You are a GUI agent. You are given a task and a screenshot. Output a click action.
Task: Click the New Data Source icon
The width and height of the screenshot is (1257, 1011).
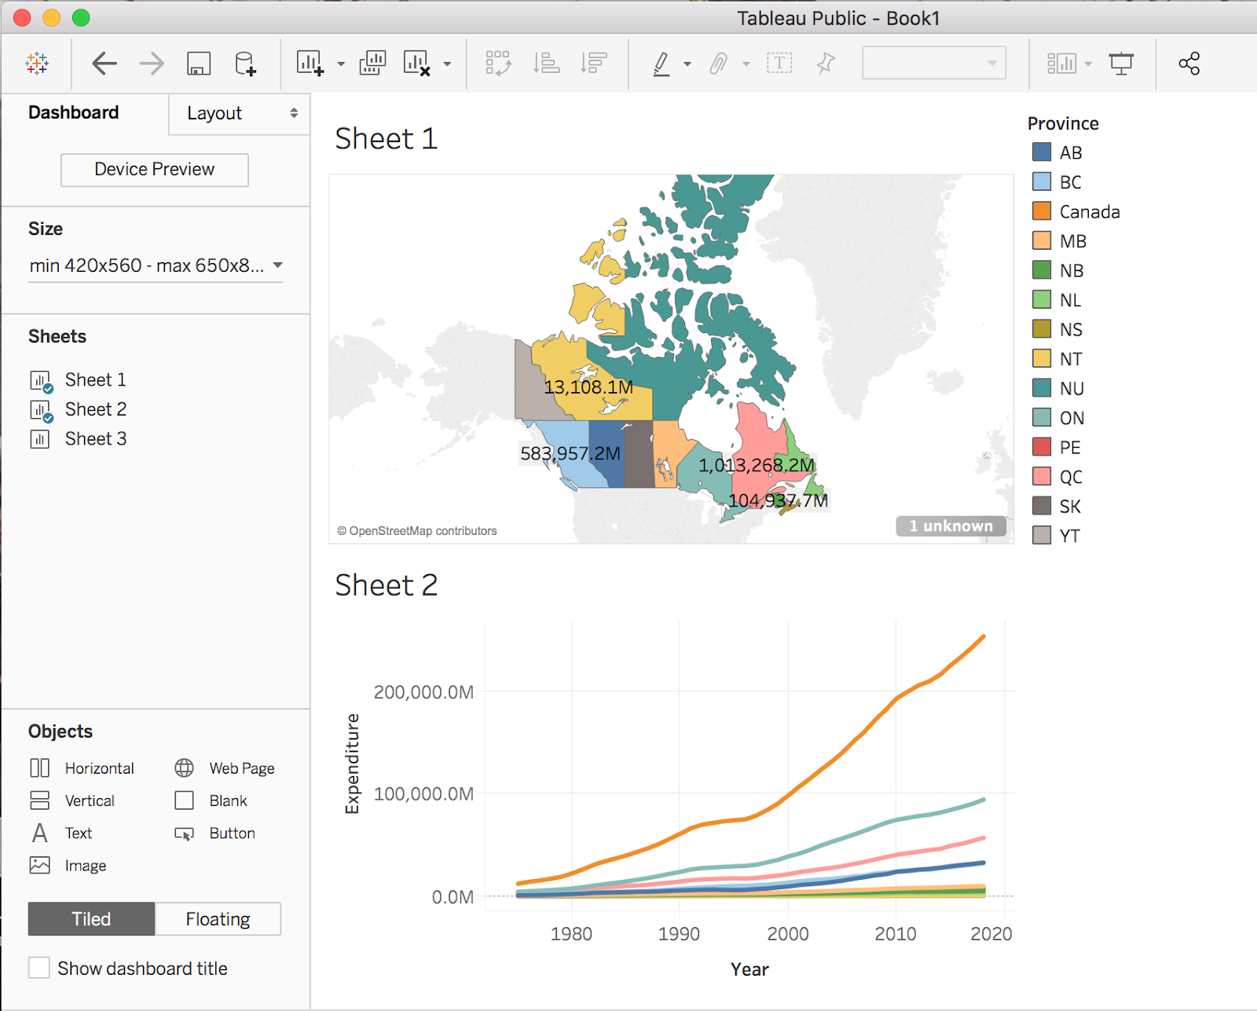[x=245, y=64]
